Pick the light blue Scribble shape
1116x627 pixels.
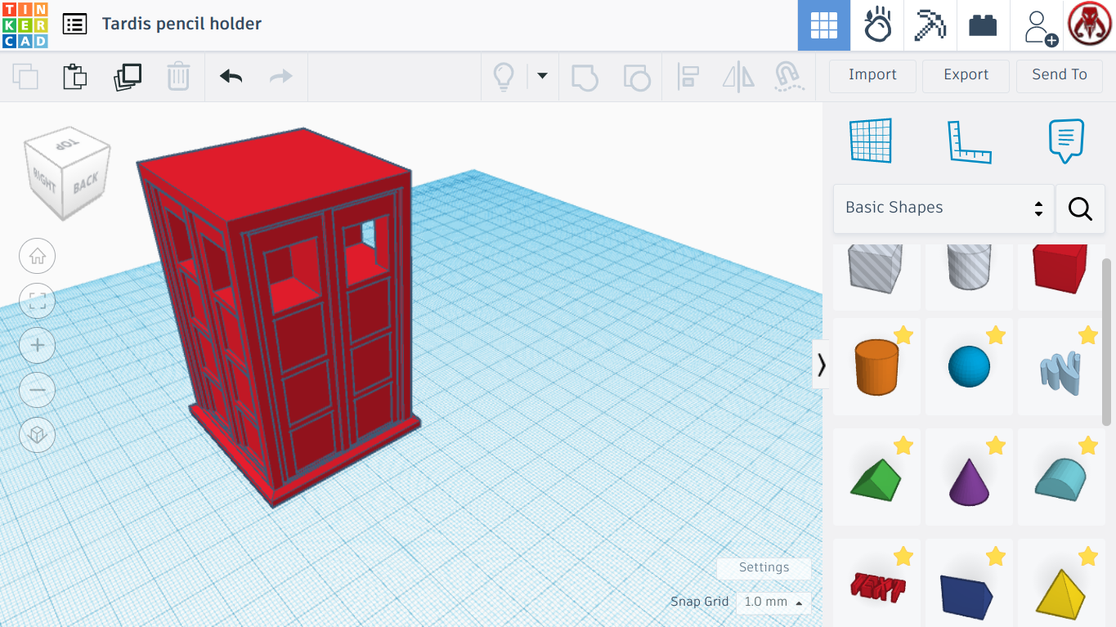point(1061,367)
